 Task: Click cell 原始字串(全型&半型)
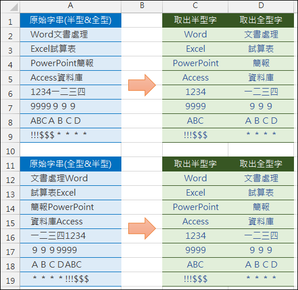pyautogui.click(x=71, y=164)
